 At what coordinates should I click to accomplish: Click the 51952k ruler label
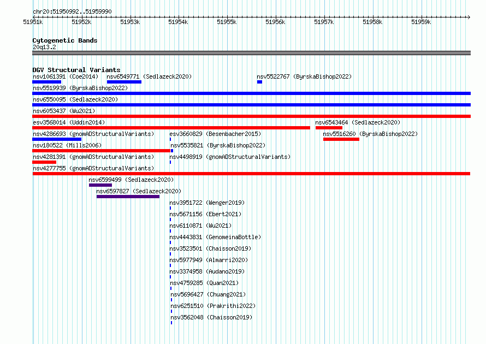[x=81, y=22]
